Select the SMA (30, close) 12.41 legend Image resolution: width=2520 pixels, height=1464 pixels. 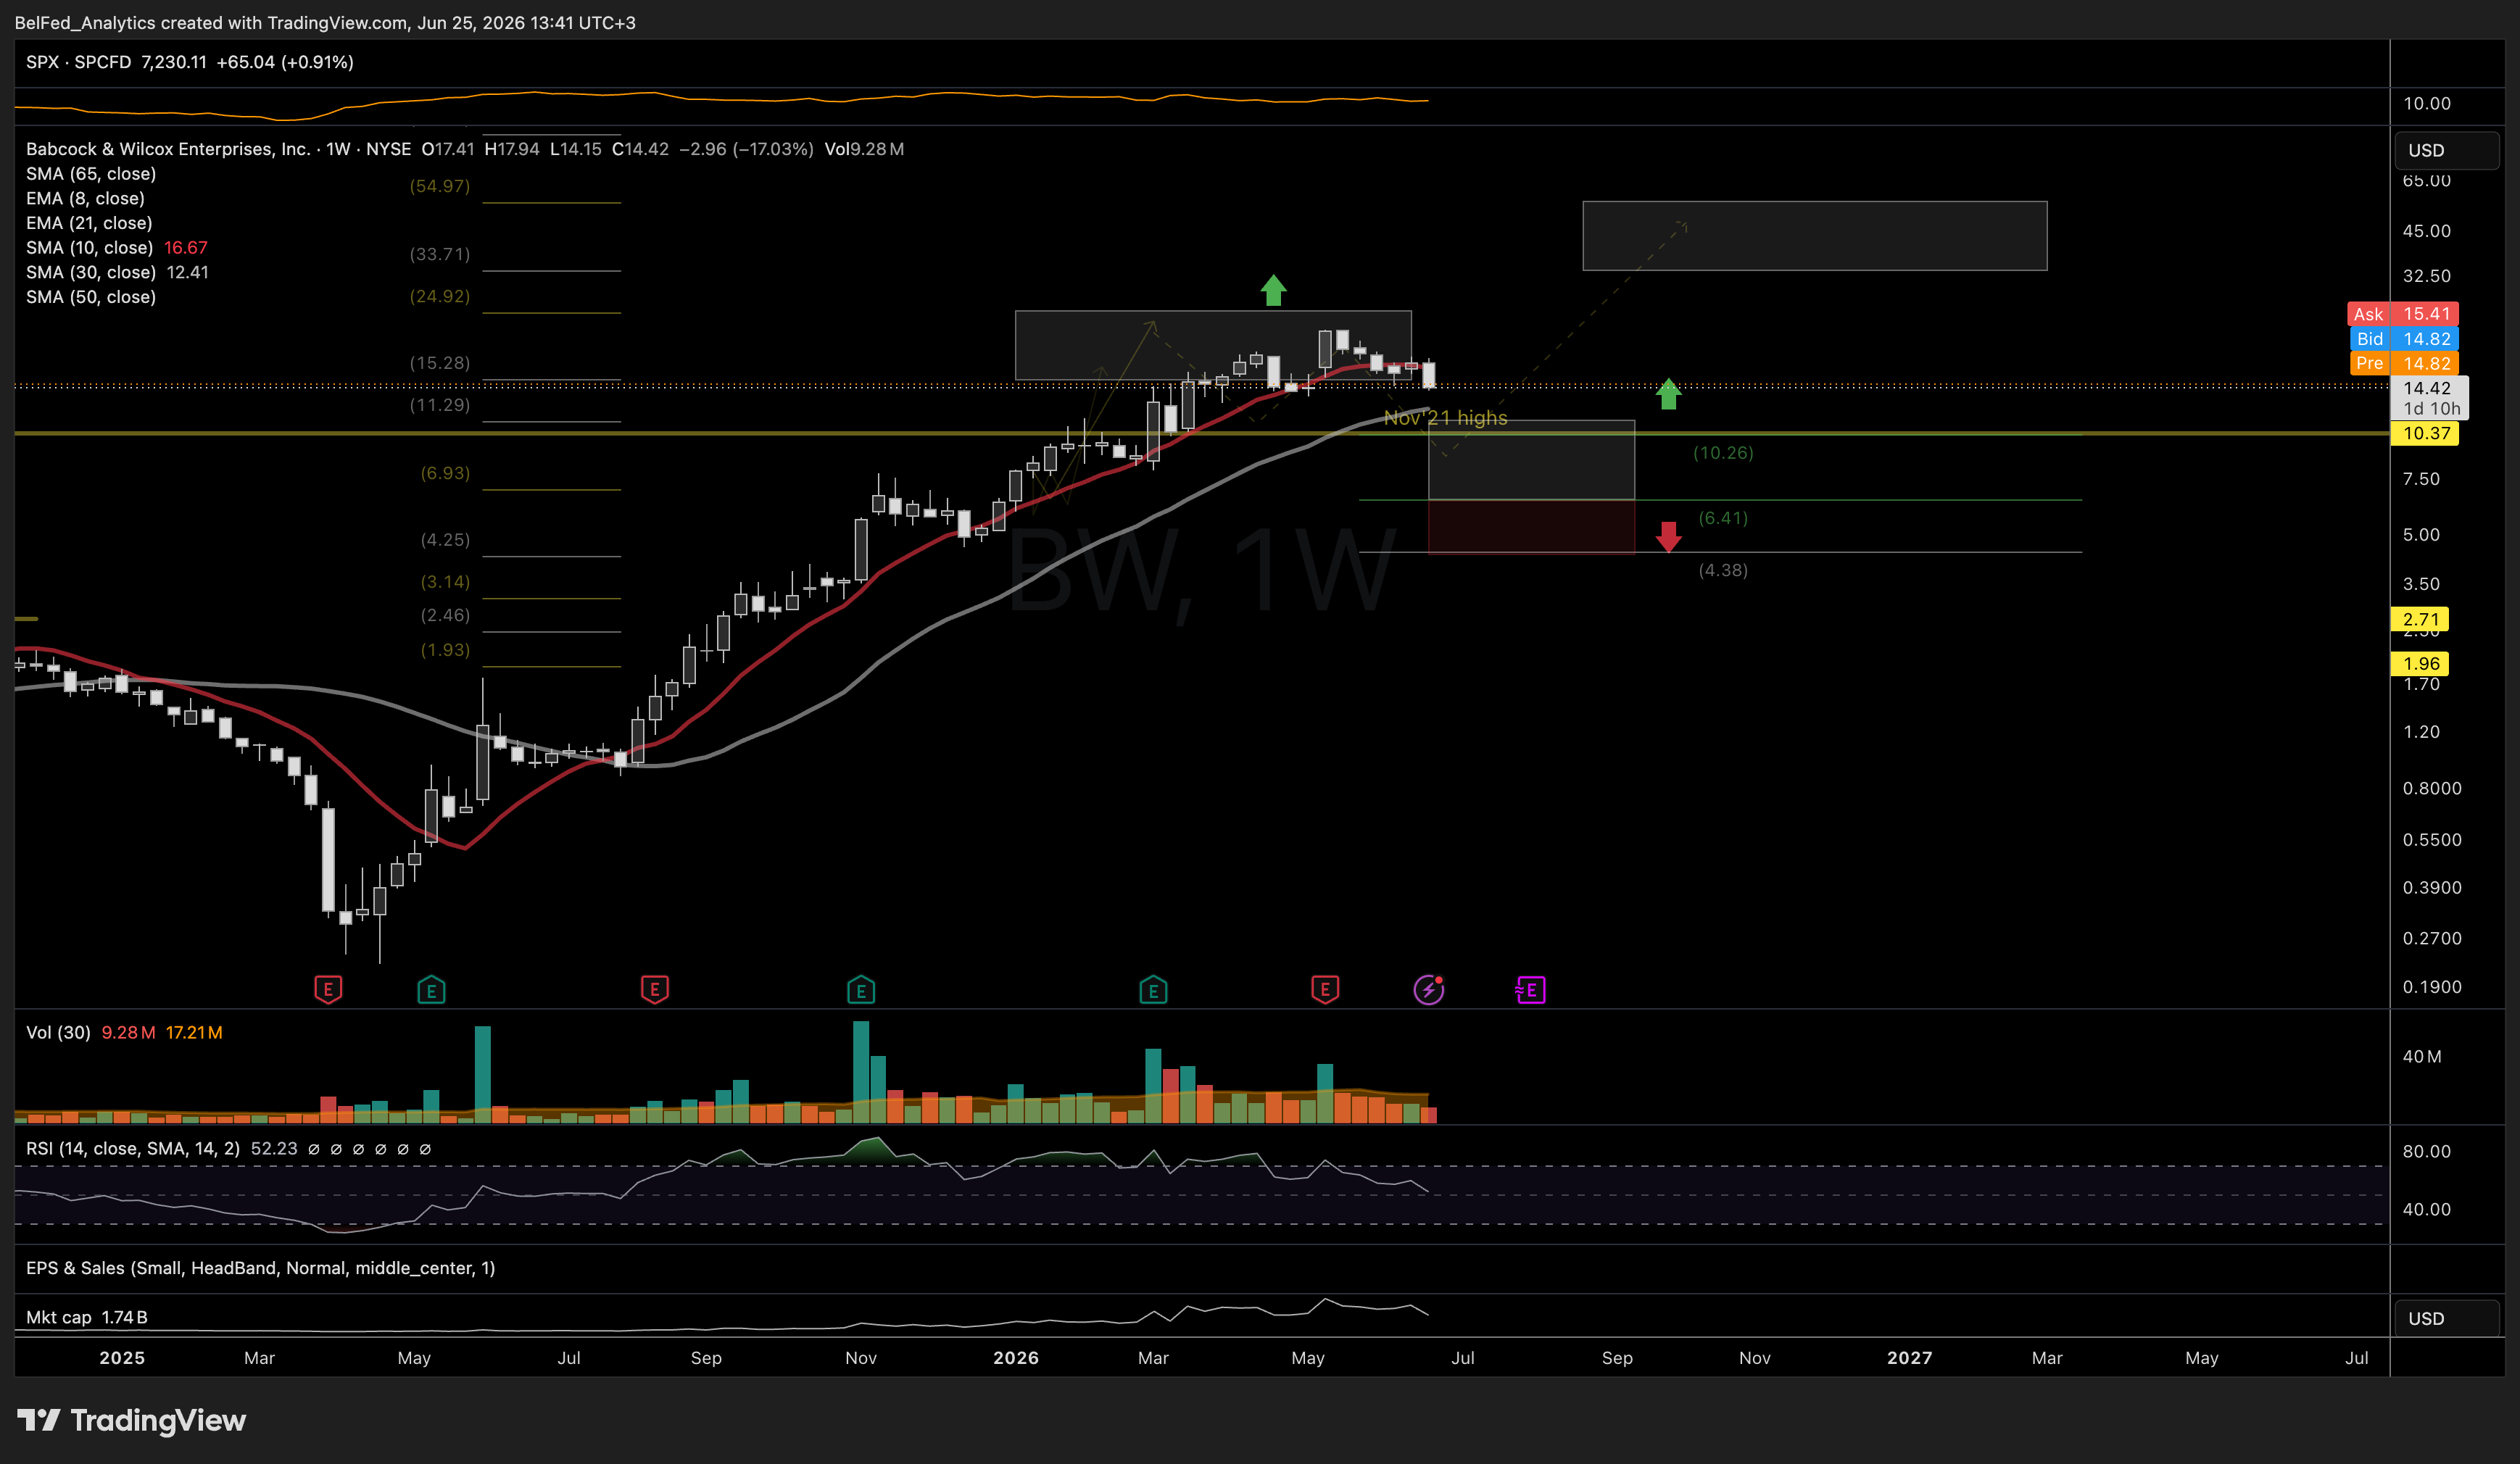pos(117,272)
